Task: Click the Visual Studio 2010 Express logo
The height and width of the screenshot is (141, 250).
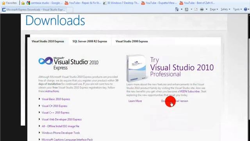Action: tap(68, 63)
